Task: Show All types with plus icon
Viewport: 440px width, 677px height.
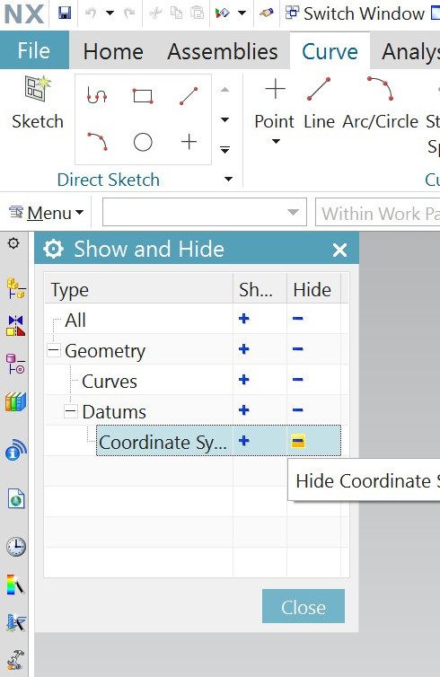Action: [x=244, y=319]
